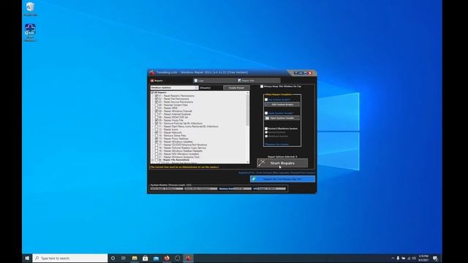Show hidden system tray icons
This screenshot has height=263, width=468.
coord(393,258)
